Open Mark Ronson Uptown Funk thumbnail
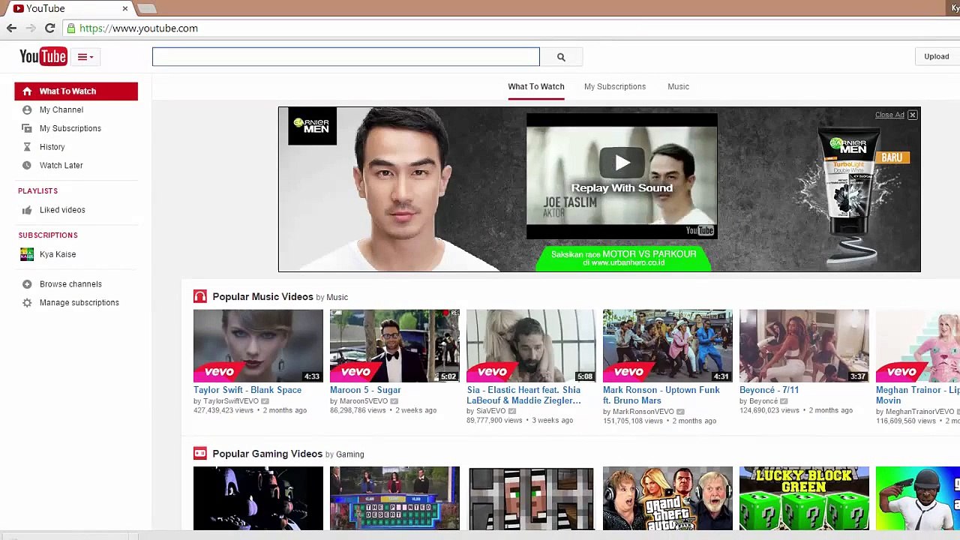 667,346
